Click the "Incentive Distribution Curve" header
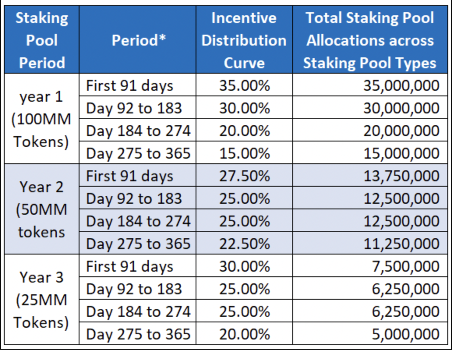The height and width of the screenshot is (350, 452). click(244, 41)
